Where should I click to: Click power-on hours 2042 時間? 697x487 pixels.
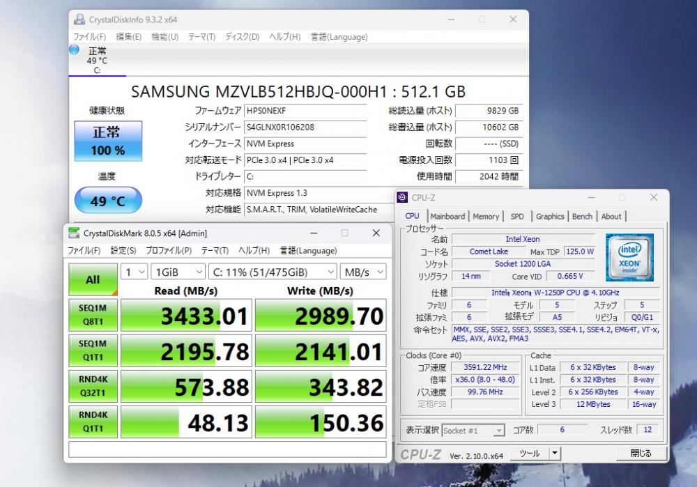pyautogui.click(x=489, y=176)
